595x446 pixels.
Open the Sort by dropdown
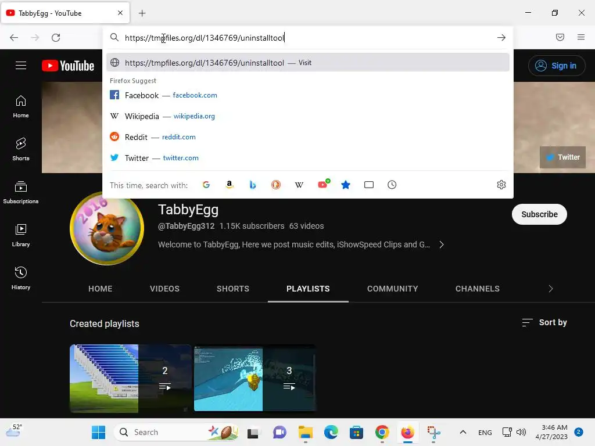(x=544, y=322)
